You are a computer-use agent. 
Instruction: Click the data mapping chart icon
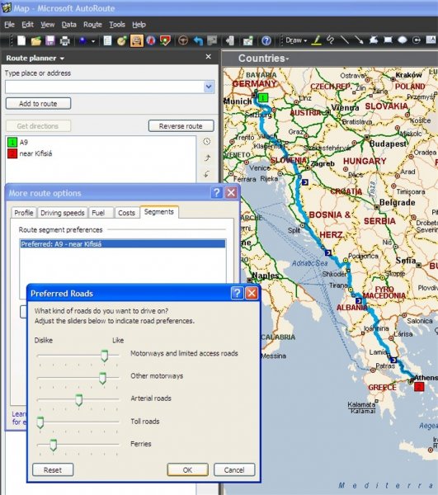click(x=248, y=40)
